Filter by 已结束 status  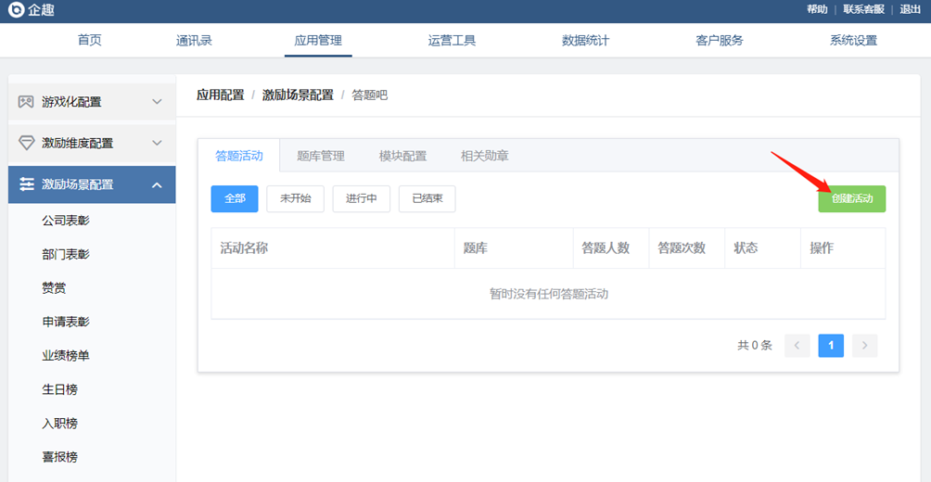[427, 199]
